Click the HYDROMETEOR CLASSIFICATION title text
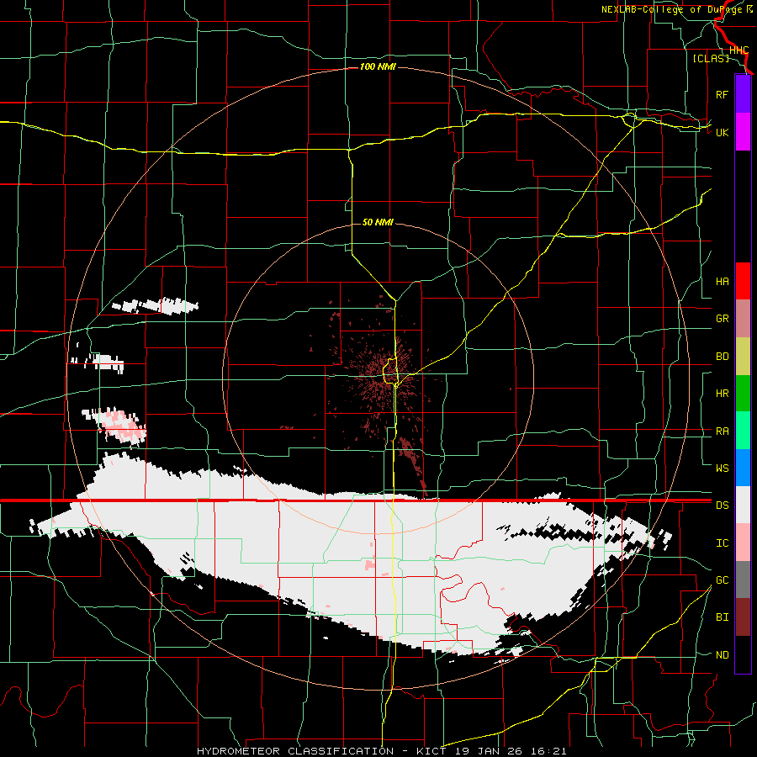This screenshot has width=757, height=757. [295, 751]
